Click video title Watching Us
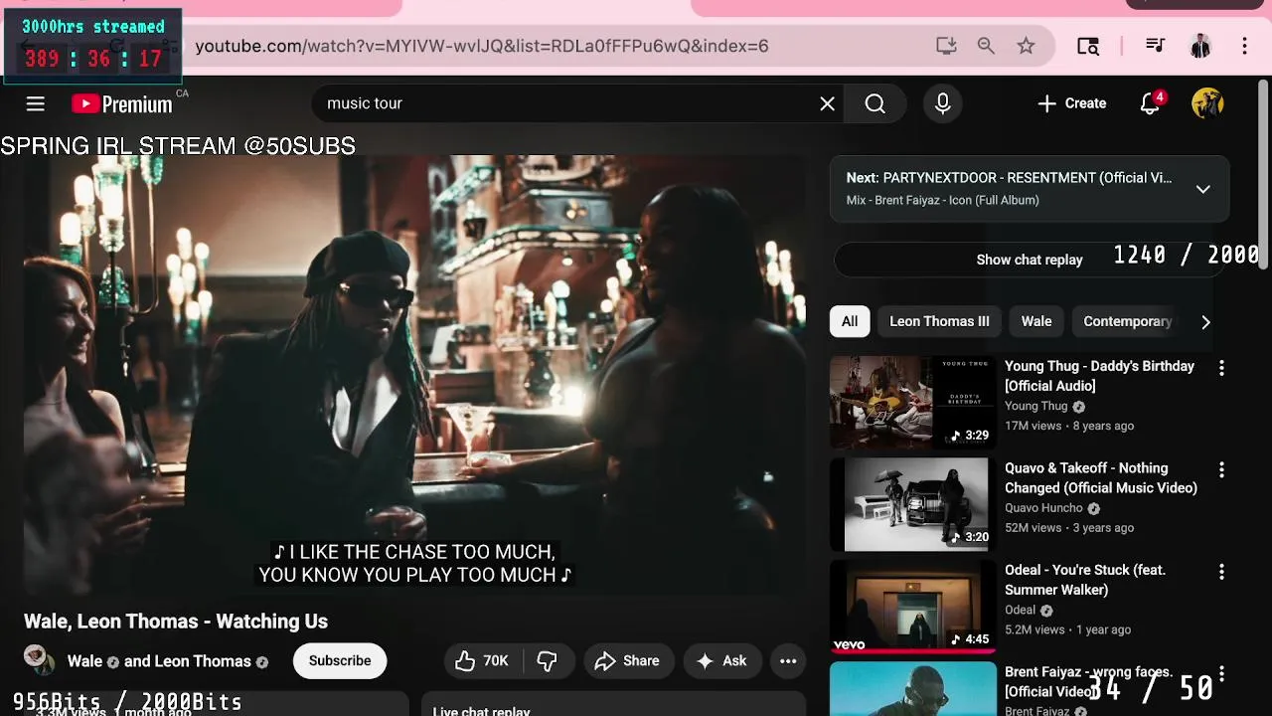Viewport: 1272px width, 716px height. click(176, 622)
